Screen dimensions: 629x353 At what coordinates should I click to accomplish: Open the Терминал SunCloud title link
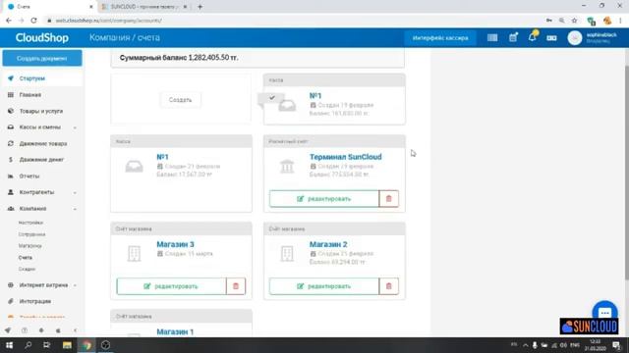tap(345, 157)
